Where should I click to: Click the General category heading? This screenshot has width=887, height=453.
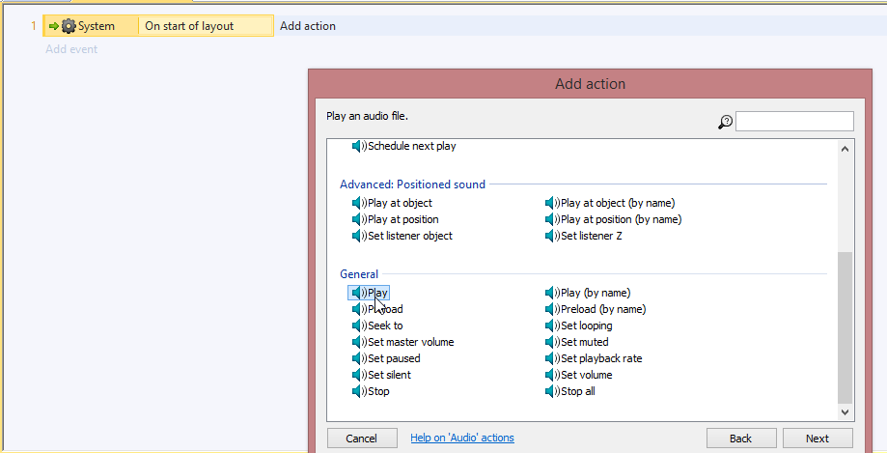[x=359, y=274]
